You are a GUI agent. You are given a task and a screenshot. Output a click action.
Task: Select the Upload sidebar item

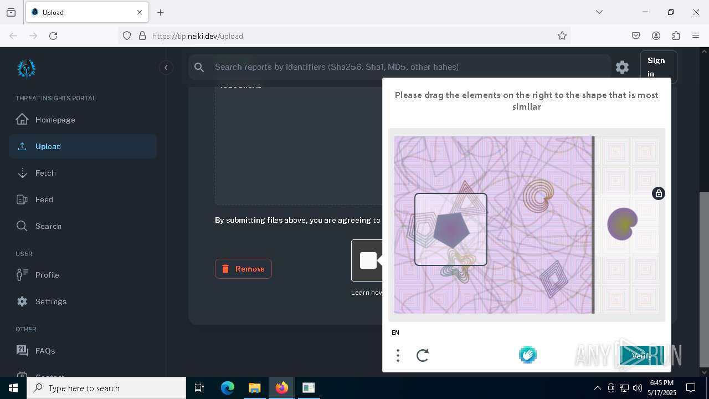[83, 146]
